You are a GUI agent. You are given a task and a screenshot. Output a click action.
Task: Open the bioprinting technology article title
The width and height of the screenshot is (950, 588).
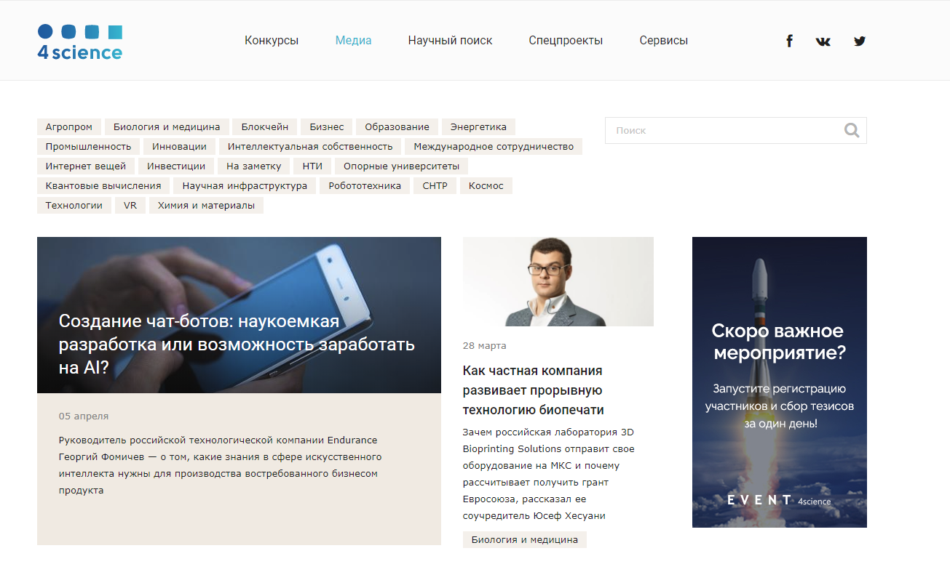pyautogui.click(x=534, y=390)
